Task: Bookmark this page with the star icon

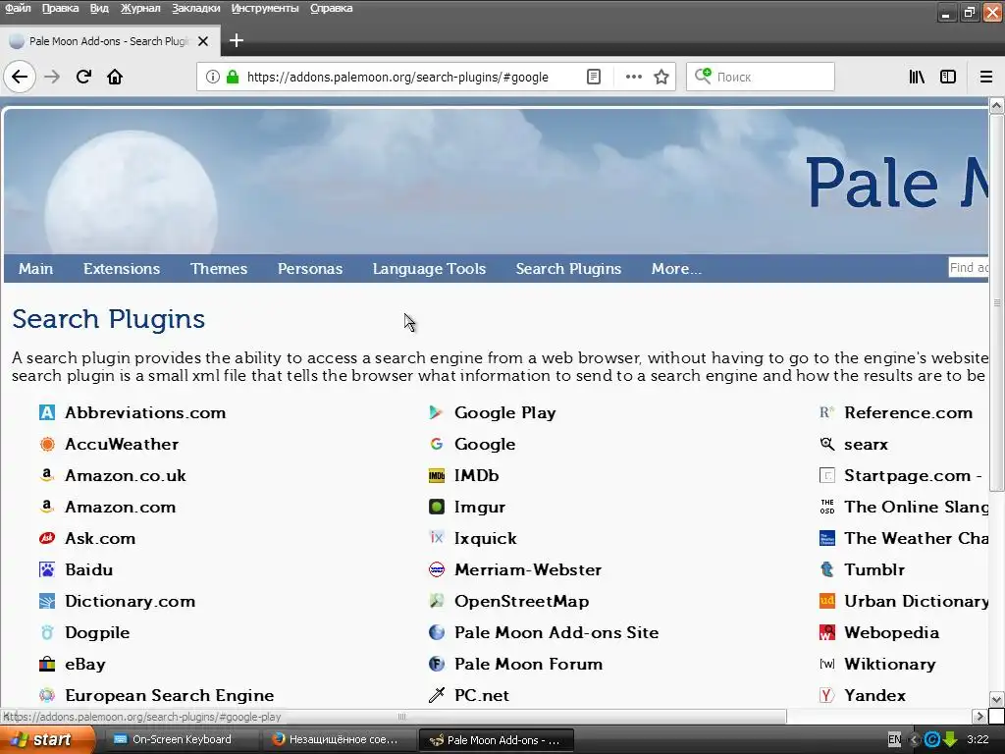Action: pos(661,77)
